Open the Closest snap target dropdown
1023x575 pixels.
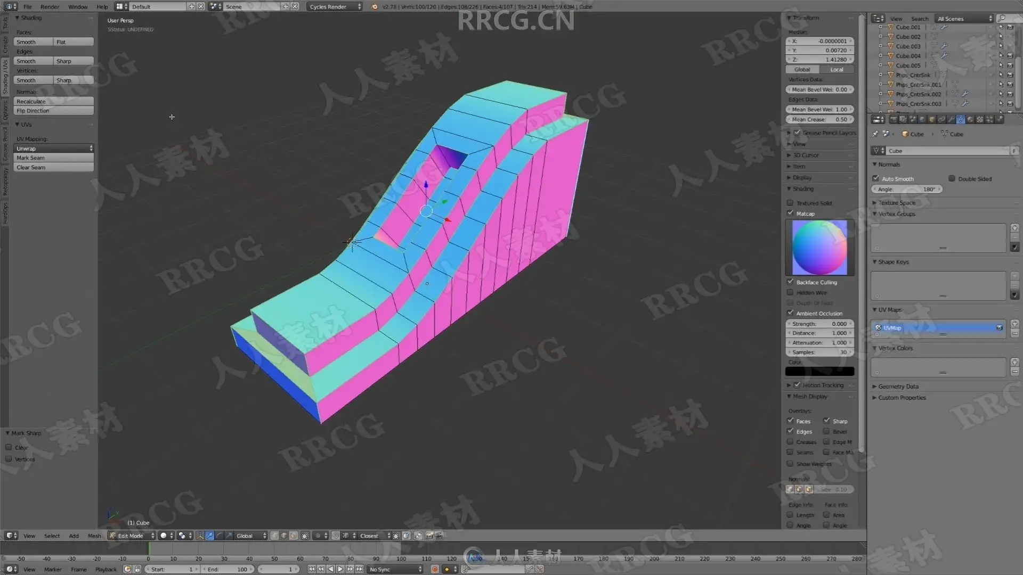[x=375, y=536]
